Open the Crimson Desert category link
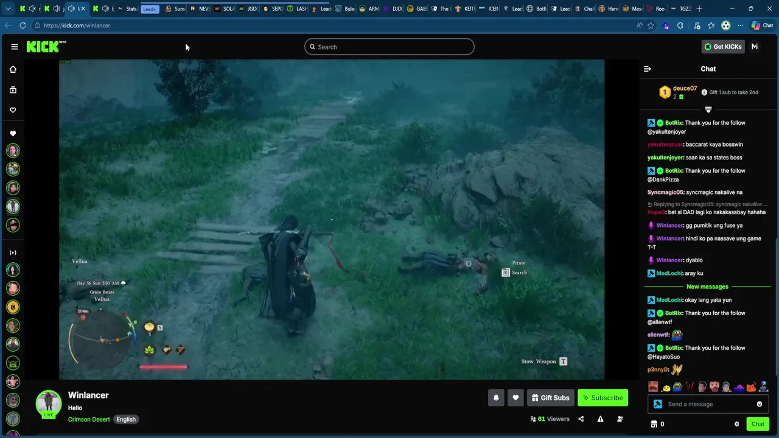 89,419
